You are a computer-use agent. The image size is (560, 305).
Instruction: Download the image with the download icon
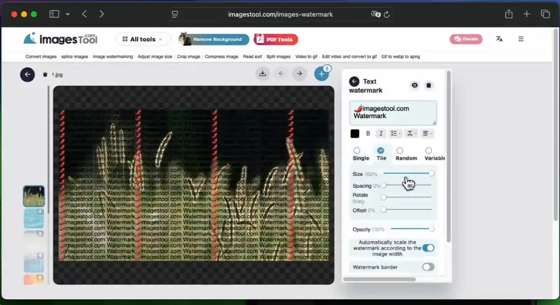tap(263, 73)
